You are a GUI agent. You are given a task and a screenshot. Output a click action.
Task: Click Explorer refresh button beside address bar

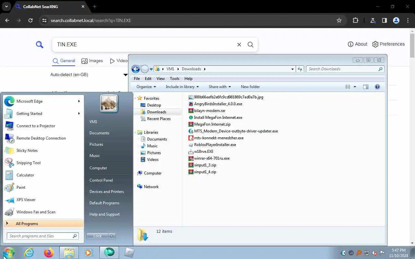tap(300, 69)
